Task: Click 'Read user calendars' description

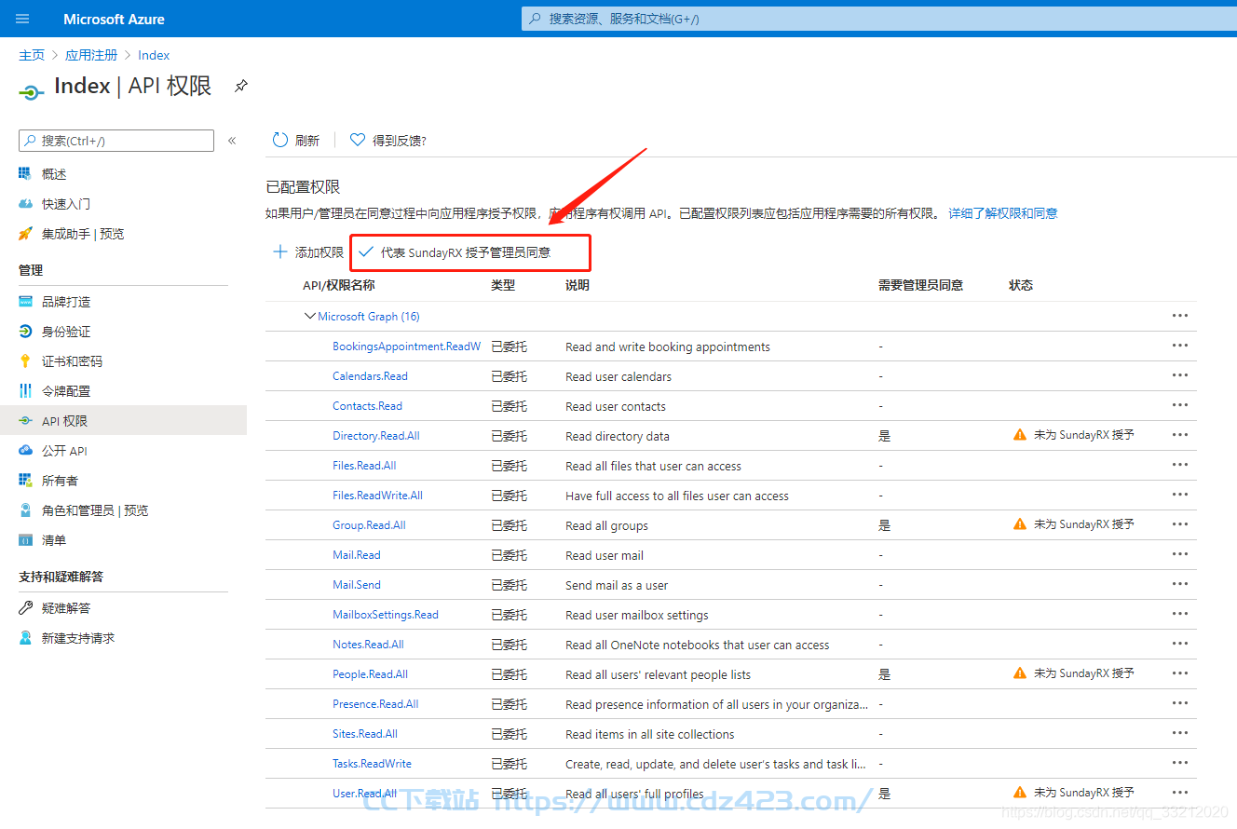Action: (618, 376)
